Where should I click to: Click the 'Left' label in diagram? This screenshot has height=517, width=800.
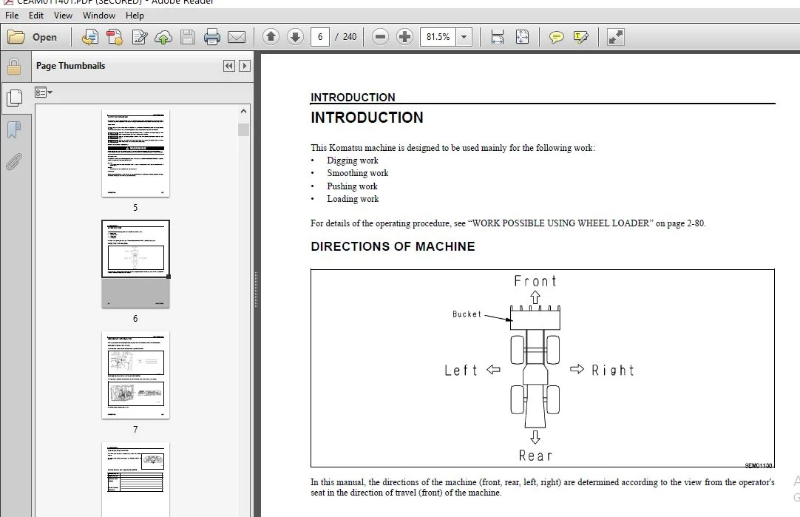(x=461, y=370)
